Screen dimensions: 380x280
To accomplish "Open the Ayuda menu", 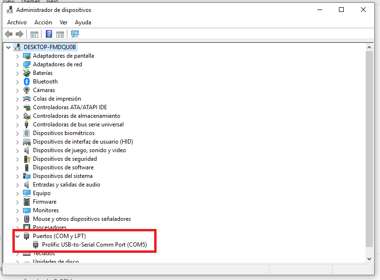I will point(83,22).
